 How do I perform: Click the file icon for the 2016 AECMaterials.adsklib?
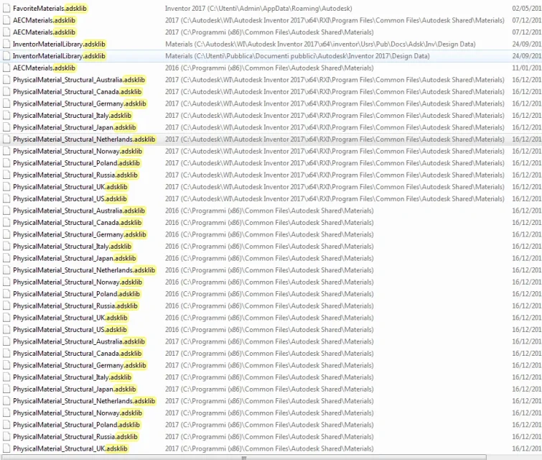(x=6, y=68)
